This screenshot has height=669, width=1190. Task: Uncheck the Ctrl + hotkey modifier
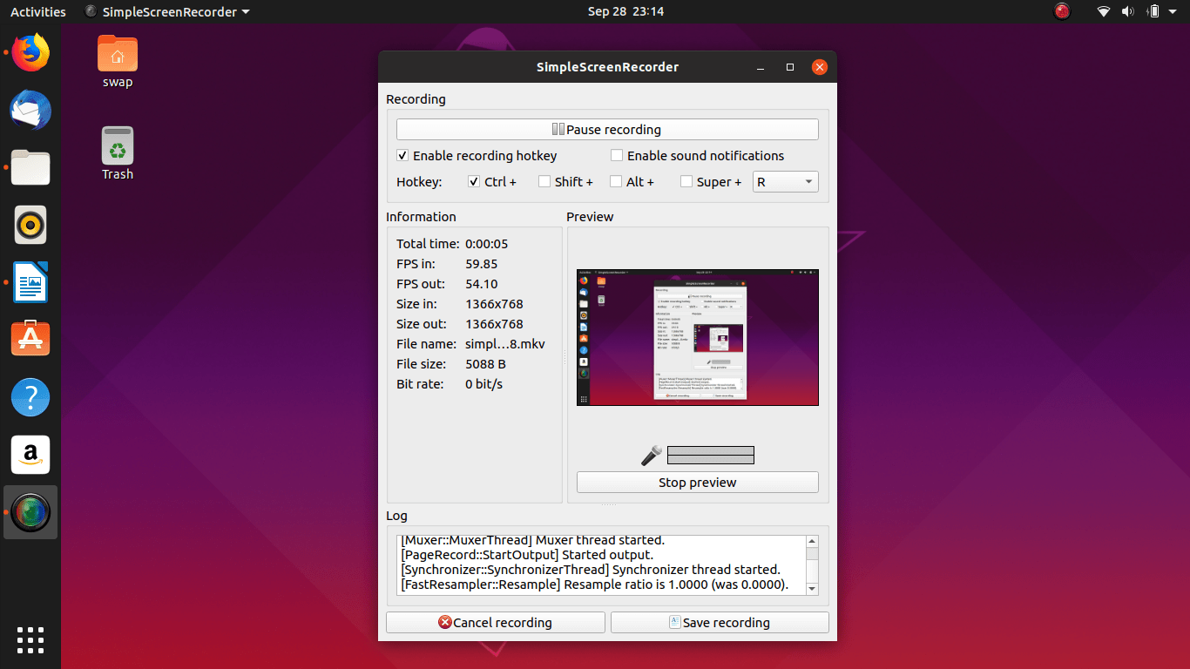pos(474,182)
